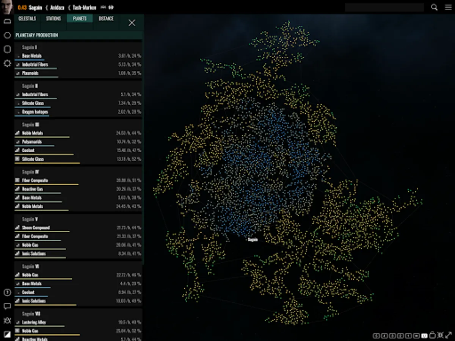Click the chart icon beside Noble Gas, Sagain VI
Viewport: 455px width, 341px height.
[17, 275]
